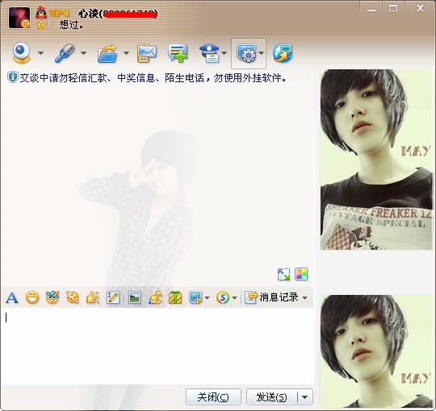Expand the screen capture options arrow

(x=207, y=298)
